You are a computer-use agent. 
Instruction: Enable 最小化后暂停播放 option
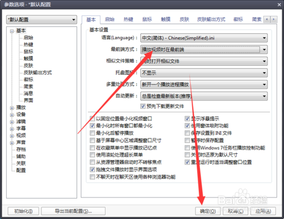pos(92,133)
